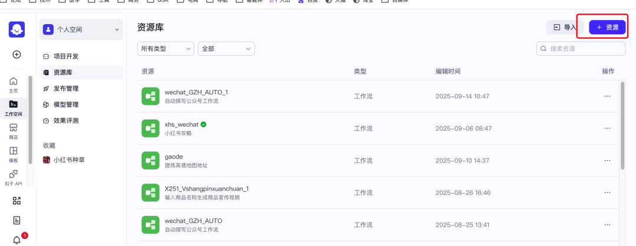Click the magnifier icon in 搜索资源

click(544, 49)
